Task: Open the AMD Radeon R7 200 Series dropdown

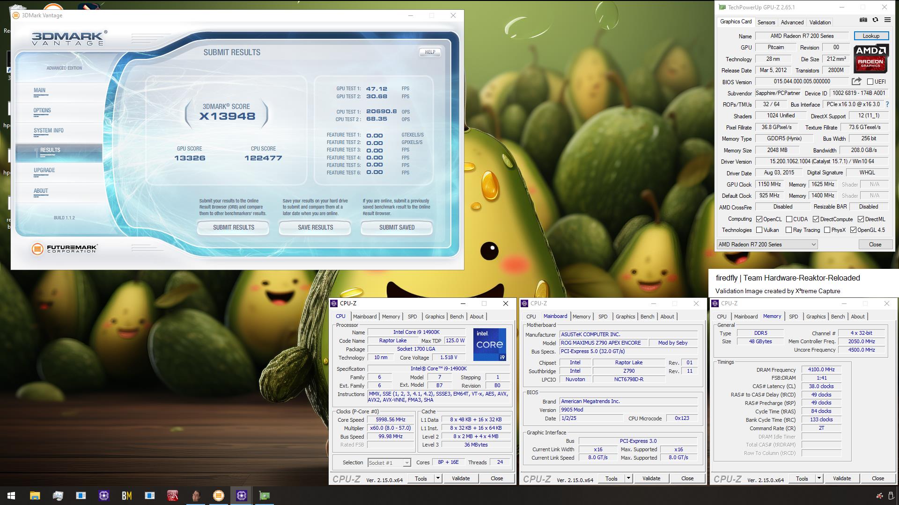Action: 767,245
